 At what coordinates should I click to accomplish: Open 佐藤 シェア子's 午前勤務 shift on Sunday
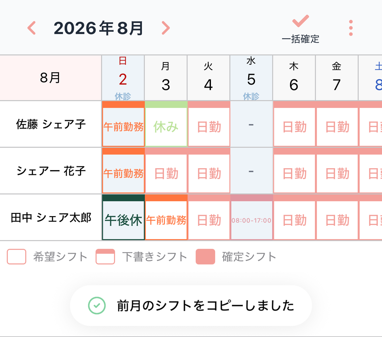click(x=123, y=124)
